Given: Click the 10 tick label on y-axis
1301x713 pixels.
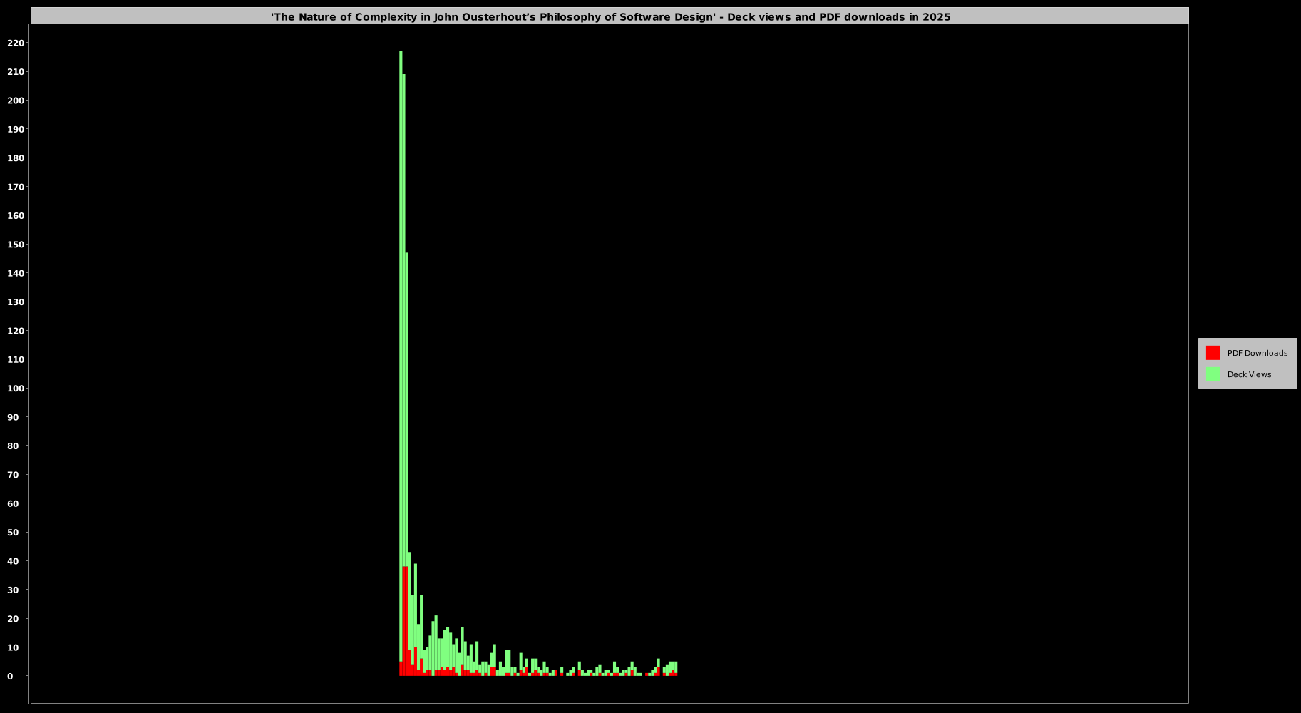Looking at the screenshot, I should pos(13,647).
